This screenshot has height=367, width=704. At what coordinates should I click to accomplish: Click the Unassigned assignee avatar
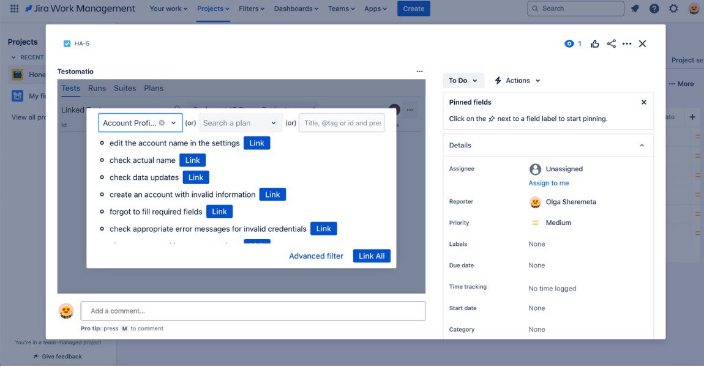(535, 169)
